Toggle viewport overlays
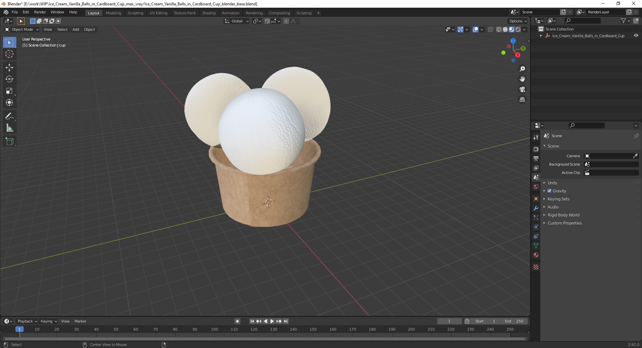Viewport: 642px width, 348px height. (475, 29)
